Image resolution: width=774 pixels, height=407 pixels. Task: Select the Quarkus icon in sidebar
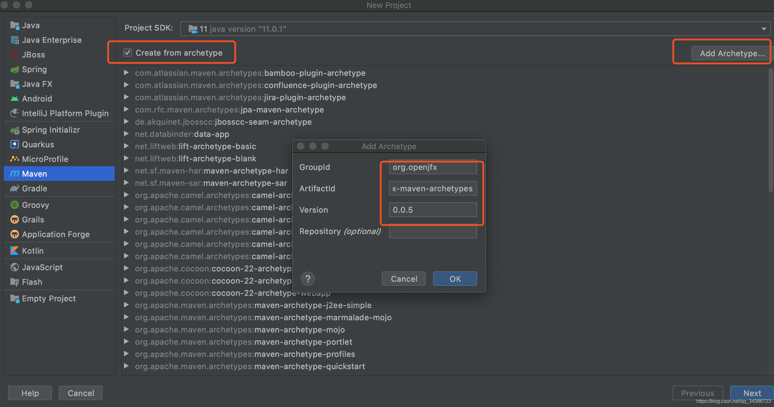coord(14,145)
